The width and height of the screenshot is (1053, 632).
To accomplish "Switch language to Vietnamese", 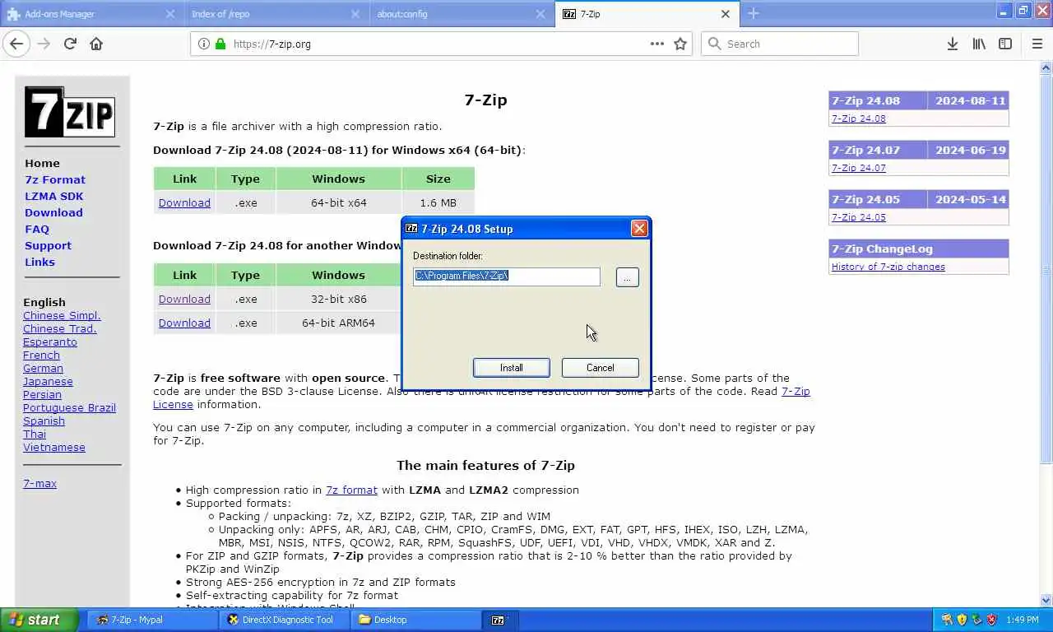I will click(x=54, y=447).
